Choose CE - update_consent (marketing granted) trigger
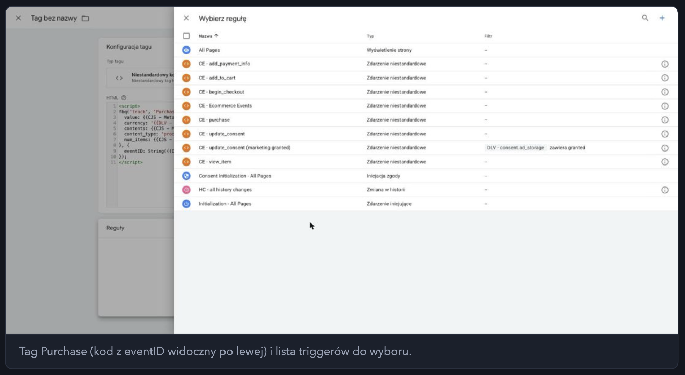The image size is (685, 375). 426,148
